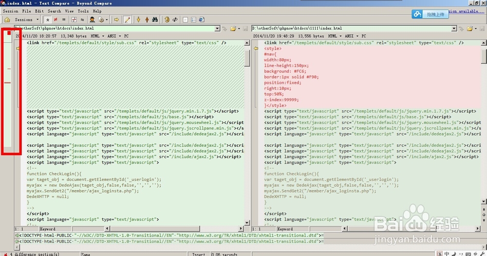Open the Session menu
This screenshot has height=256, width=487.
click(x=11, y=11)
